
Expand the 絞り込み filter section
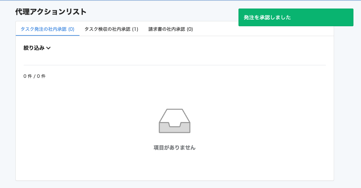point(37,48)
